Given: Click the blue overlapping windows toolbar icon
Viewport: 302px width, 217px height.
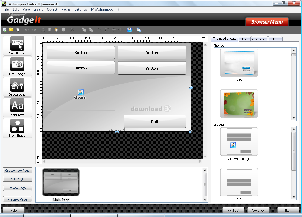Looking at the screenshot, I should click(x=139, y=30).
